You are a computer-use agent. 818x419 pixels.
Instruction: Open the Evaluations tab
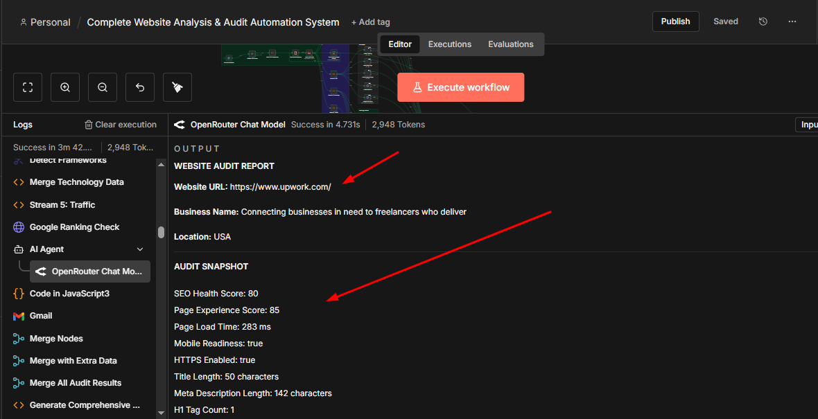coord(510,44)
